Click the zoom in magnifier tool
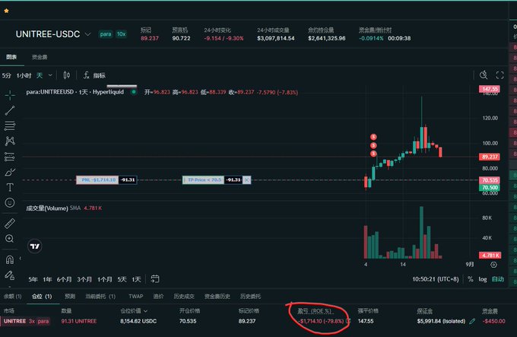Image resolution: width=517 pixels, height=337 pixels. (x=10, y=238)
